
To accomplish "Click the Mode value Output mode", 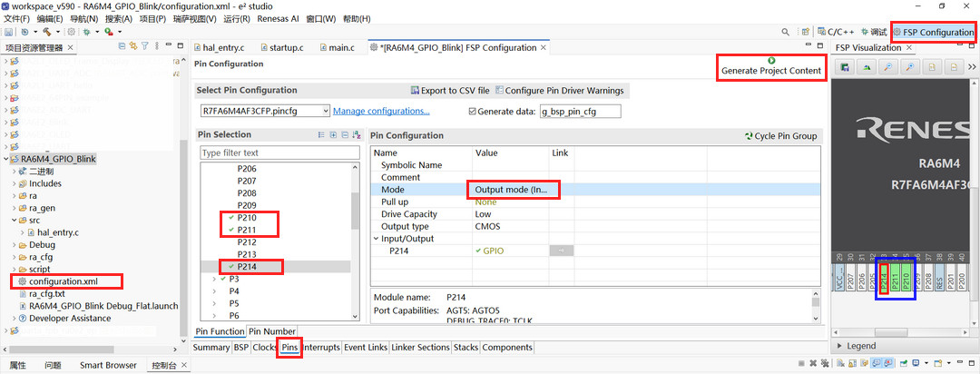I will [511, 190].
